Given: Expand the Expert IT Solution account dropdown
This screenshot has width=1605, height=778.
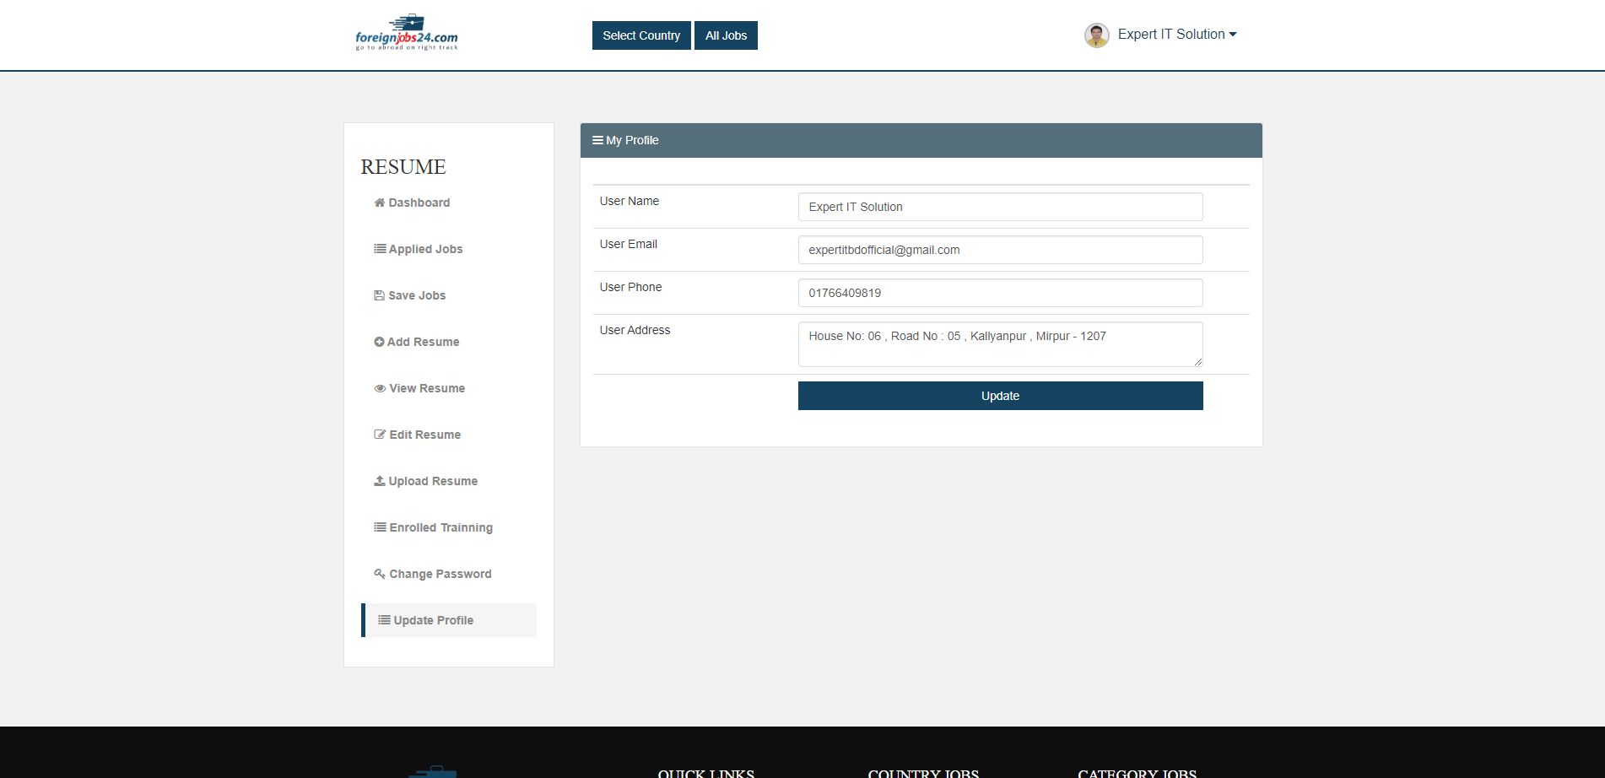Looking at the screenshot, I should click(1176, 35).
